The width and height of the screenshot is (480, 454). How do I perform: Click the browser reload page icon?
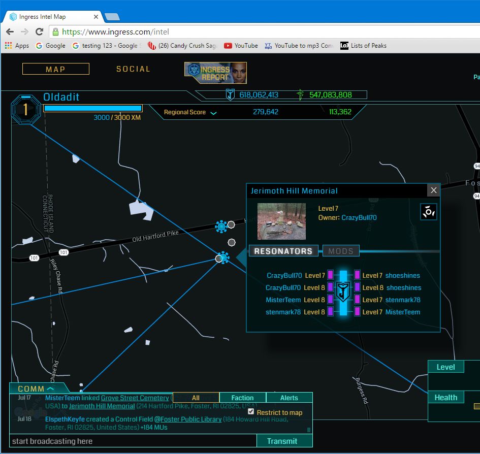[39, 31]
